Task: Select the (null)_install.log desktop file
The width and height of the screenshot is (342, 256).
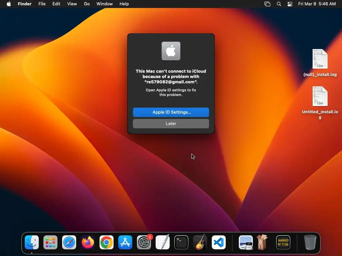Action: click(x=320, y=63)
